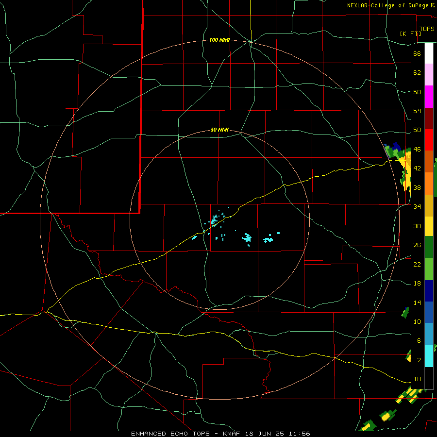This screenshot has height=437, width=437.
Task: Click the 22 legend value
Action: click(417, 264)
